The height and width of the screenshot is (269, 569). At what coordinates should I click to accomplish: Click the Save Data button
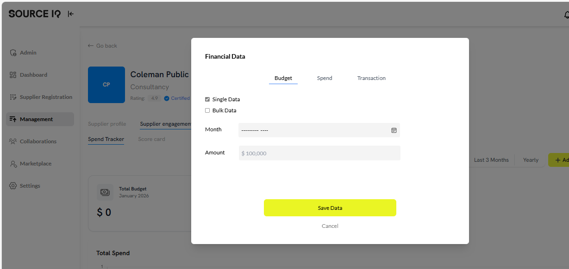(x=330, y=208)
